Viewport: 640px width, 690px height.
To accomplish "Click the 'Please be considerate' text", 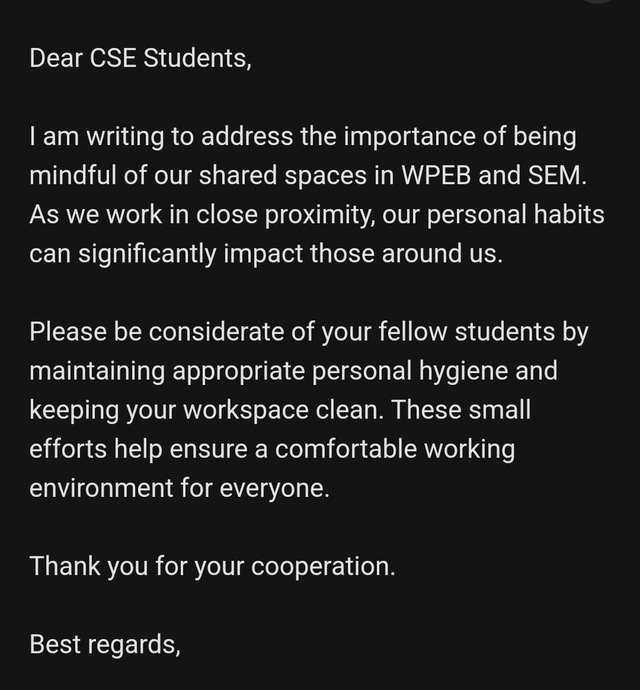I will tap(157, 332).
